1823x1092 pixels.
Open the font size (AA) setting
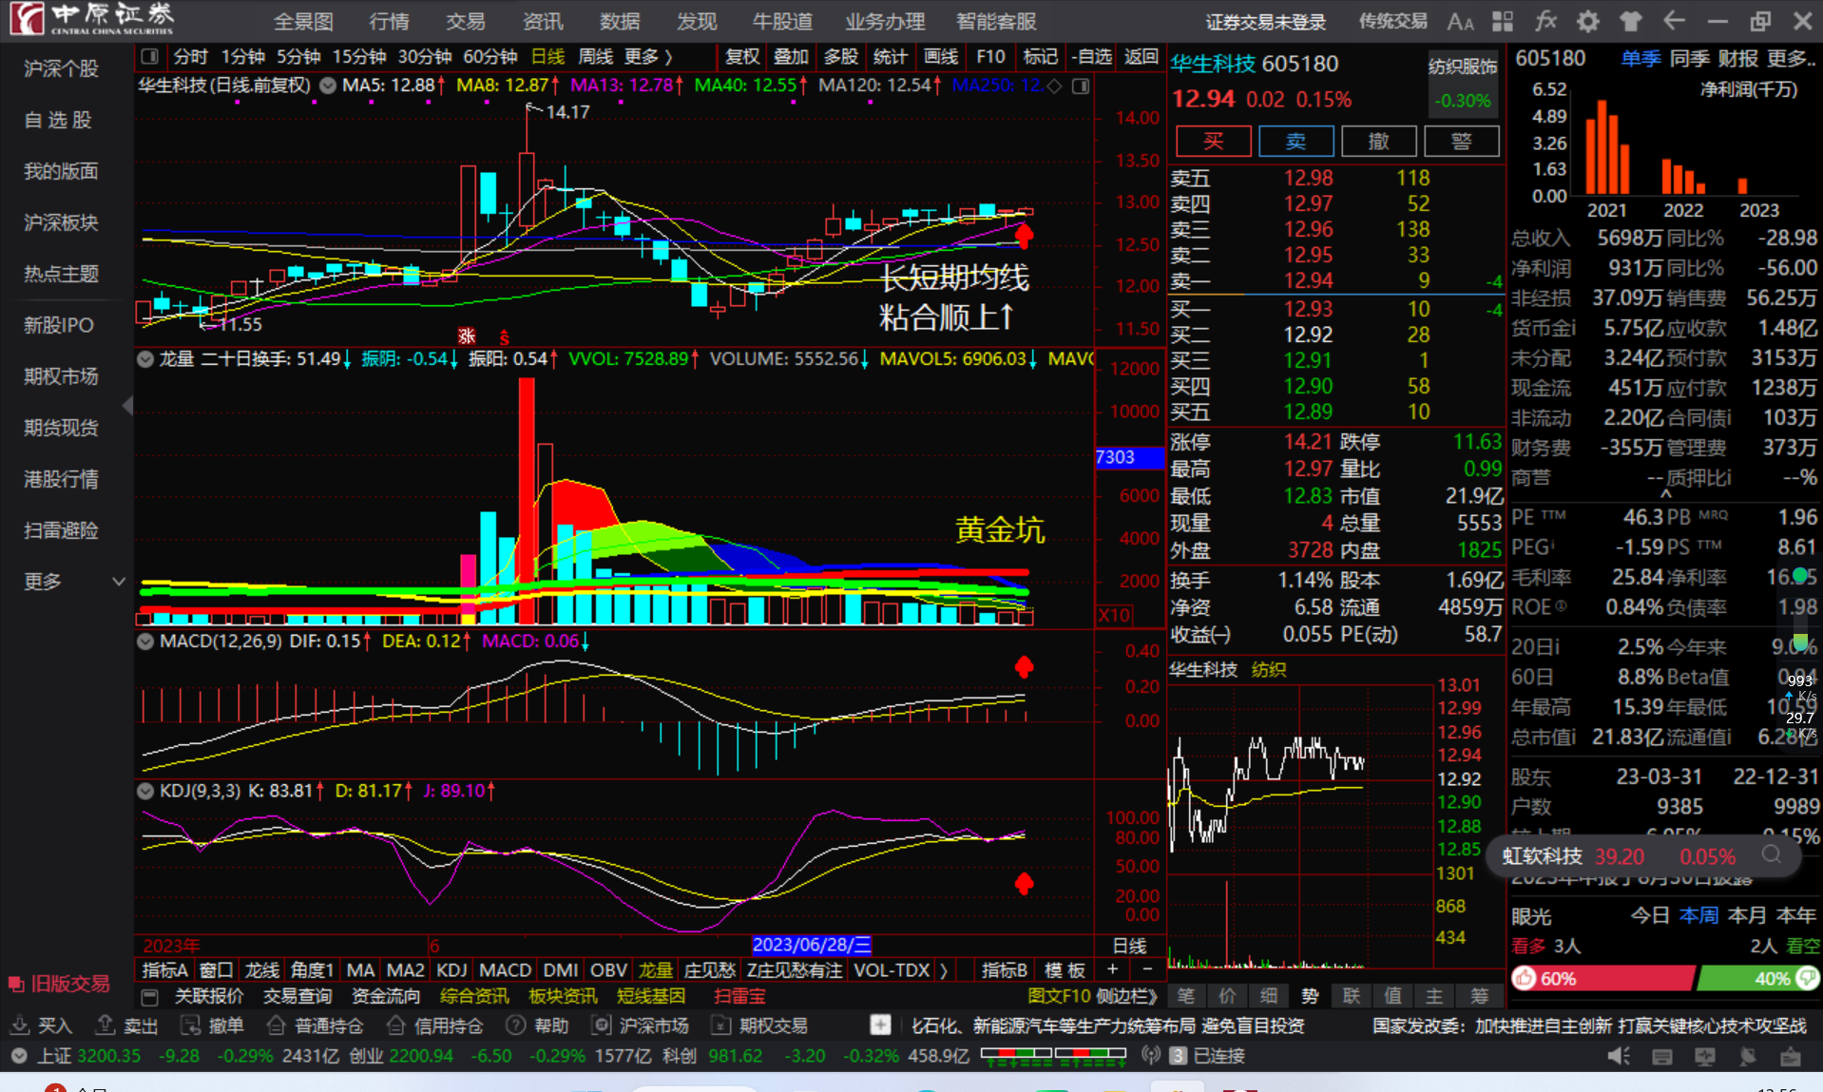(x=1460, y=21)
